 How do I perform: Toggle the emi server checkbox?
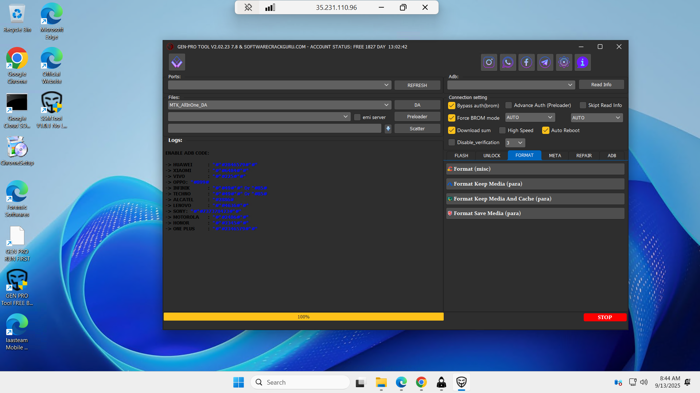click(x=357, y=117)
